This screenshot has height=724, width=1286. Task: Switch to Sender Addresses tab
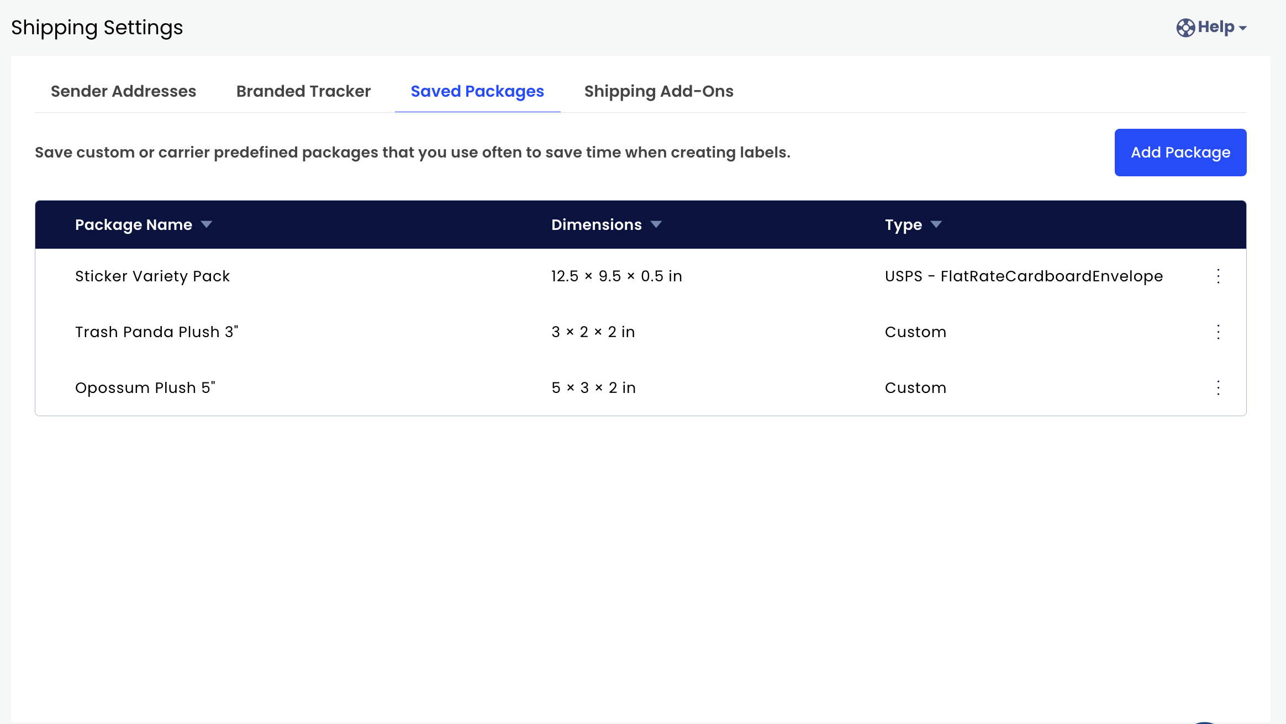coord(123,91)
